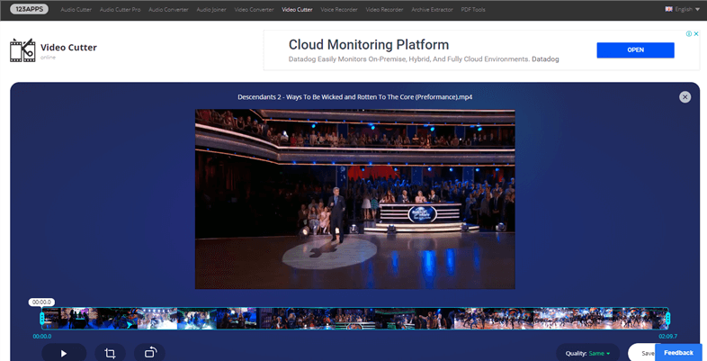This screenshot has height=361, width=707.
Task: Open the Feedback tab
Action: pyautogui.click(x=678, y=353)
